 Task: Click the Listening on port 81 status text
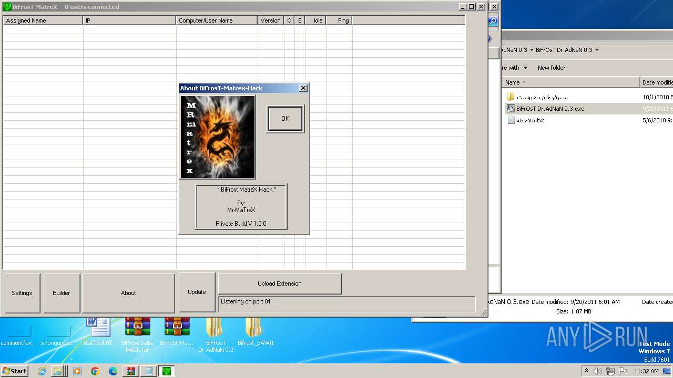[x=246, y=302]
